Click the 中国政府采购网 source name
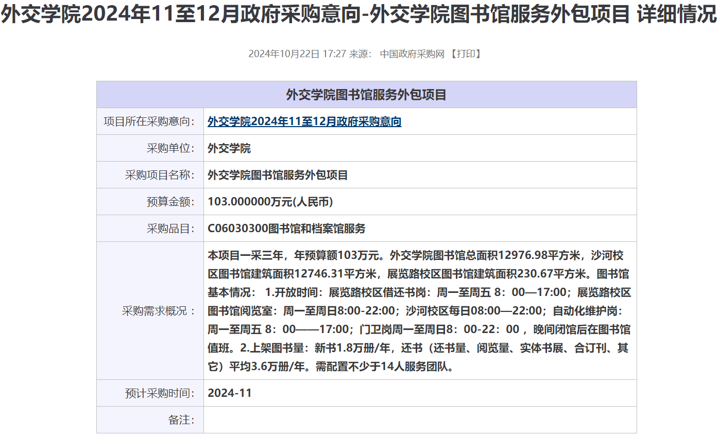This screenshot has height=437, width=719. [412, 54]
